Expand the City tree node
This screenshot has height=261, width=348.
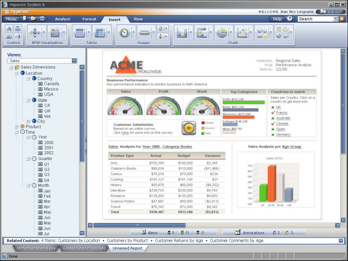[x=28, y=121]
